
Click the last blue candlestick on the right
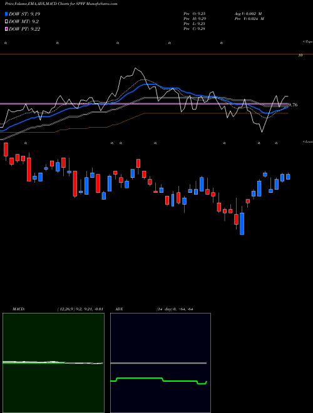point(288,176)
